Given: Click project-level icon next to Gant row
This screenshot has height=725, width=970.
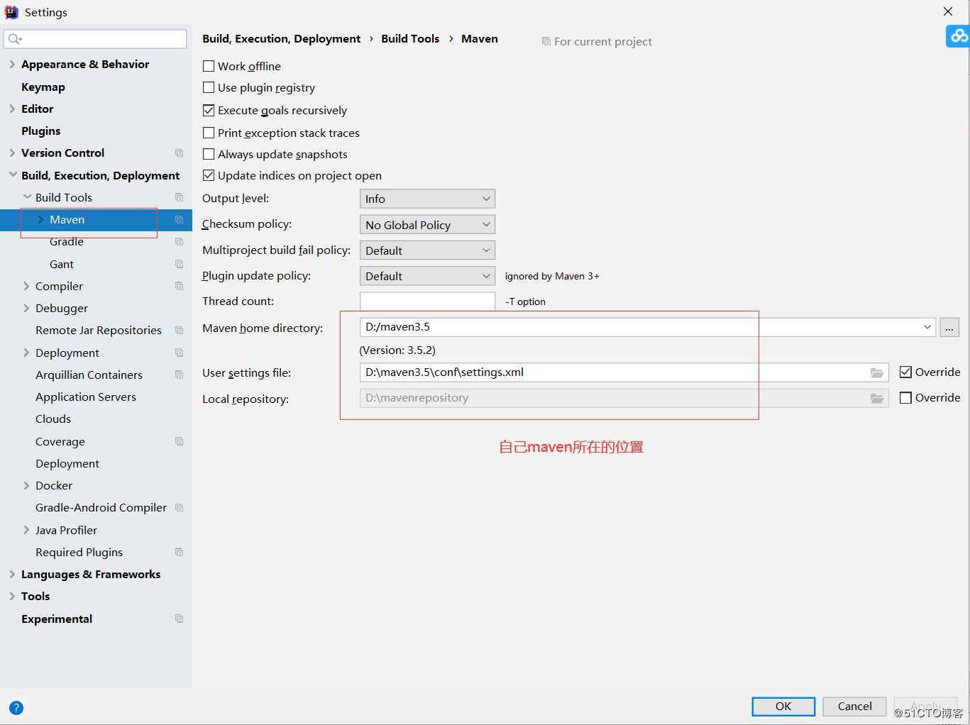Looking at the screenshot, I should point(179,264).
